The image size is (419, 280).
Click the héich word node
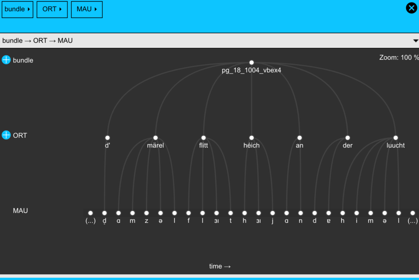[x=251, y=138]
